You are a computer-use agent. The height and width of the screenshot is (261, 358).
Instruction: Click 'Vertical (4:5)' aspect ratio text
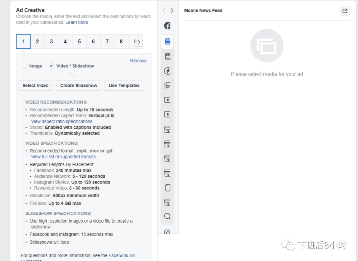[x=101, y=116]
